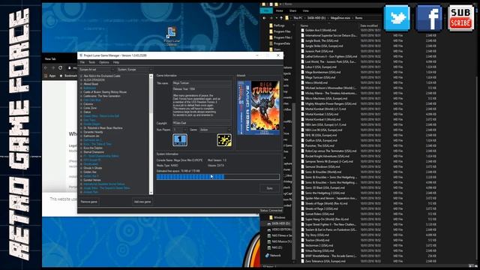Open the Europe Art set dropdown
Viewport: 480px width, 270px height.
(97, 70)
